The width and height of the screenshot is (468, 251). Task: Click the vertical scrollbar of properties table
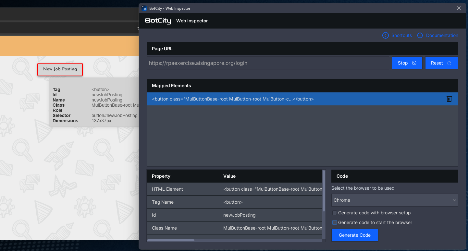tap(324, 191)
